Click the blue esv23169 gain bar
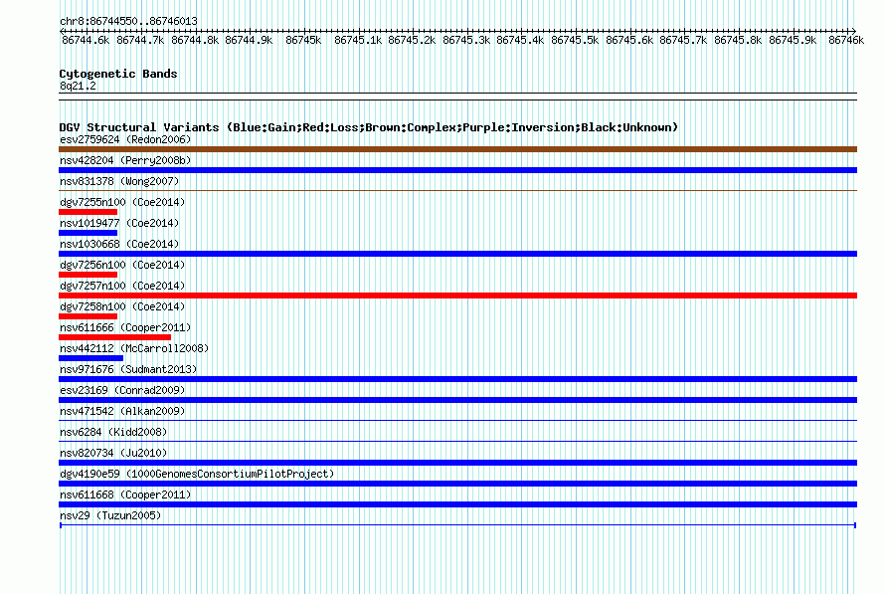885x594 pixels. 457,400
